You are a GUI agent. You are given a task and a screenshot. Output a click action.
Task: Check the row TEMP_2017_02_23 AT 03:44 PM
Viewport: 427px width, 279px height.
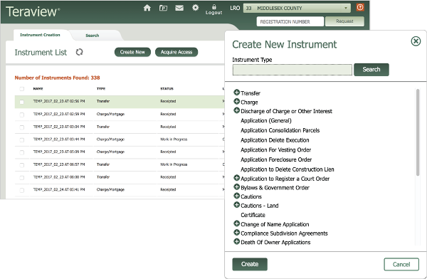click(x=22, y=139)
